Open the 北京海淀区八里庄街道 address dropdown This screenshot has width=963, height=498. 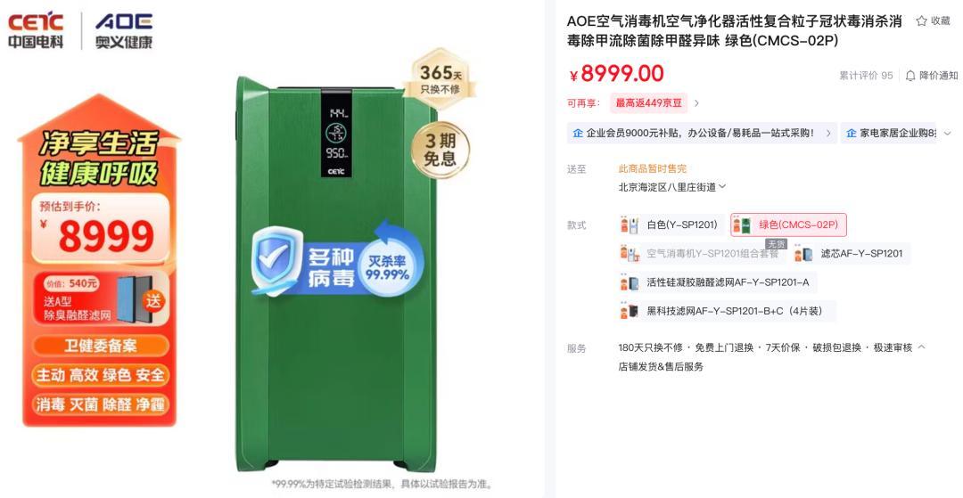point(672,187)
